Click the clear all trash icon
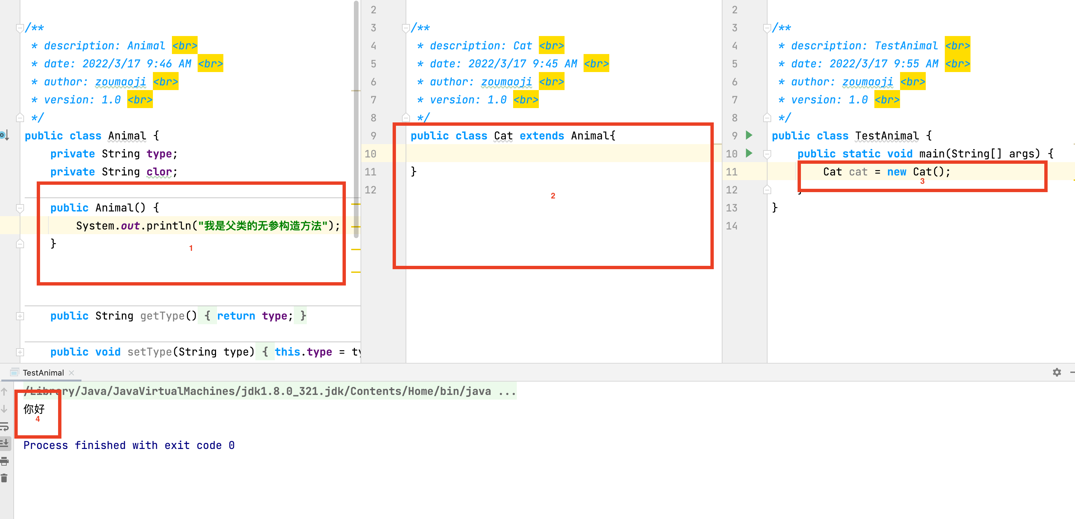This screenshot has width=1075, height=519. (x=5, y=478)
